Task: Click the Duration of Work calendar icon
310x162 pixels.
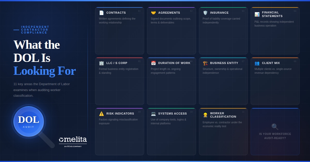Action: (x=153, y=63)
